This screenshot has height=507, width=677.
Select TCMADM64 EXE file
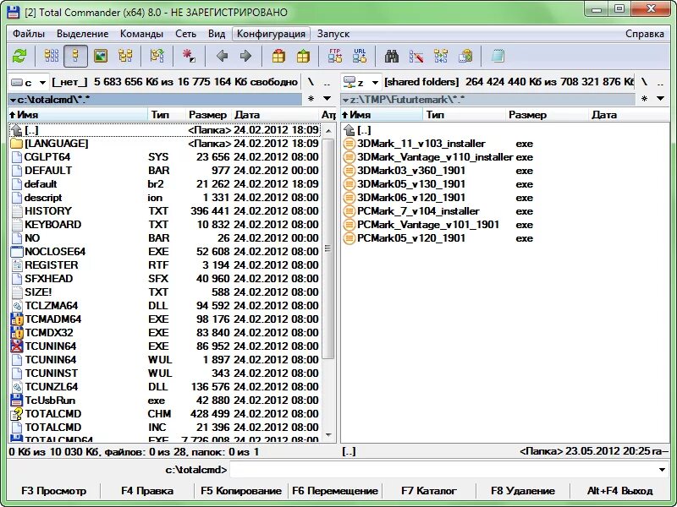165,319
